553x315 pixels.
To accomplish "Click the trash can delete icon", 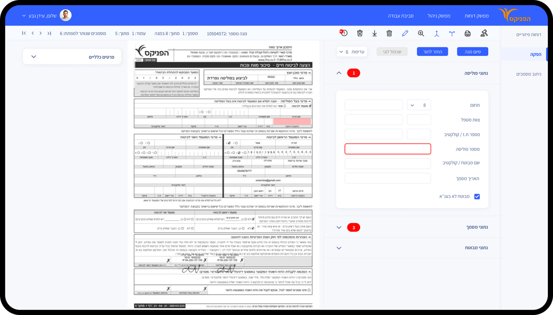I will pos(389,33).
